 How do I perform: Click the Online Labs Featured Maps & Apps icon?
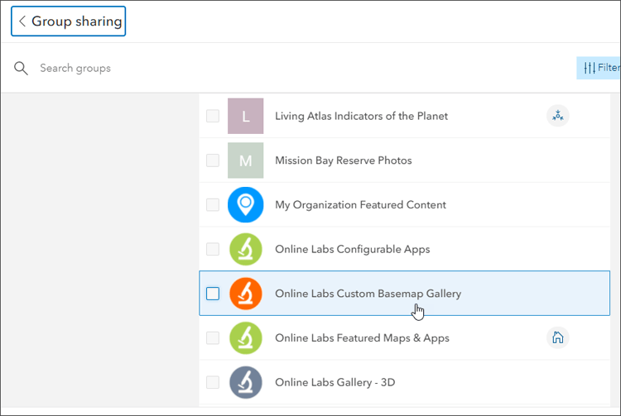245,338
